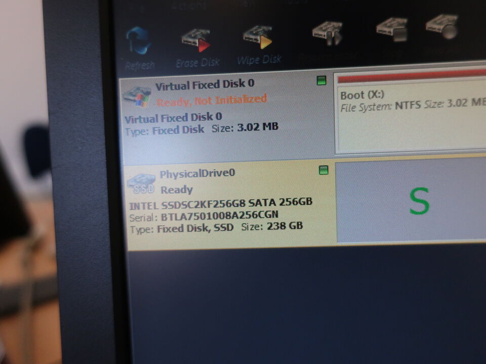This screenshot has height=364, width=486.
Task: Toggle the green checkbox for PhysicalDrive0
Action: (324, 170)
